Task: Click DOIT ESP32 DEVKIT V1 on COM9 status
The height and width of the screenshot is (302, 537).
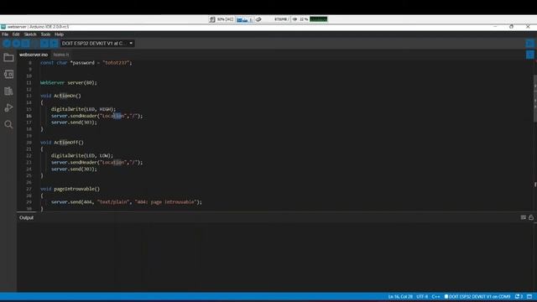Action: 477,296
